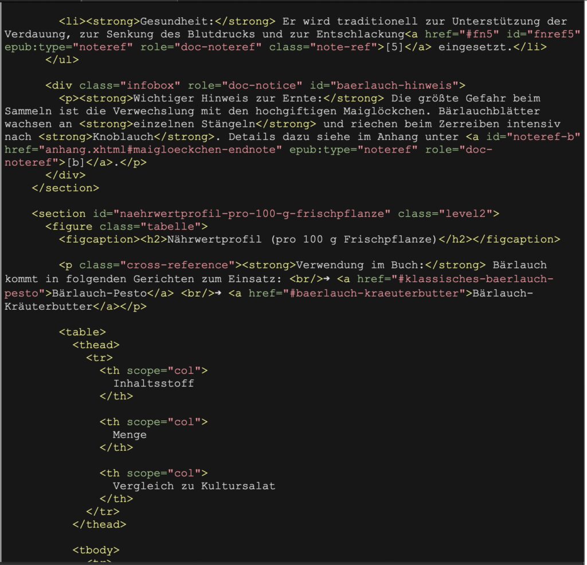Click the role="doc-notice" attribute
This screenshot has height=565, width=587.
tap(245, 85)
